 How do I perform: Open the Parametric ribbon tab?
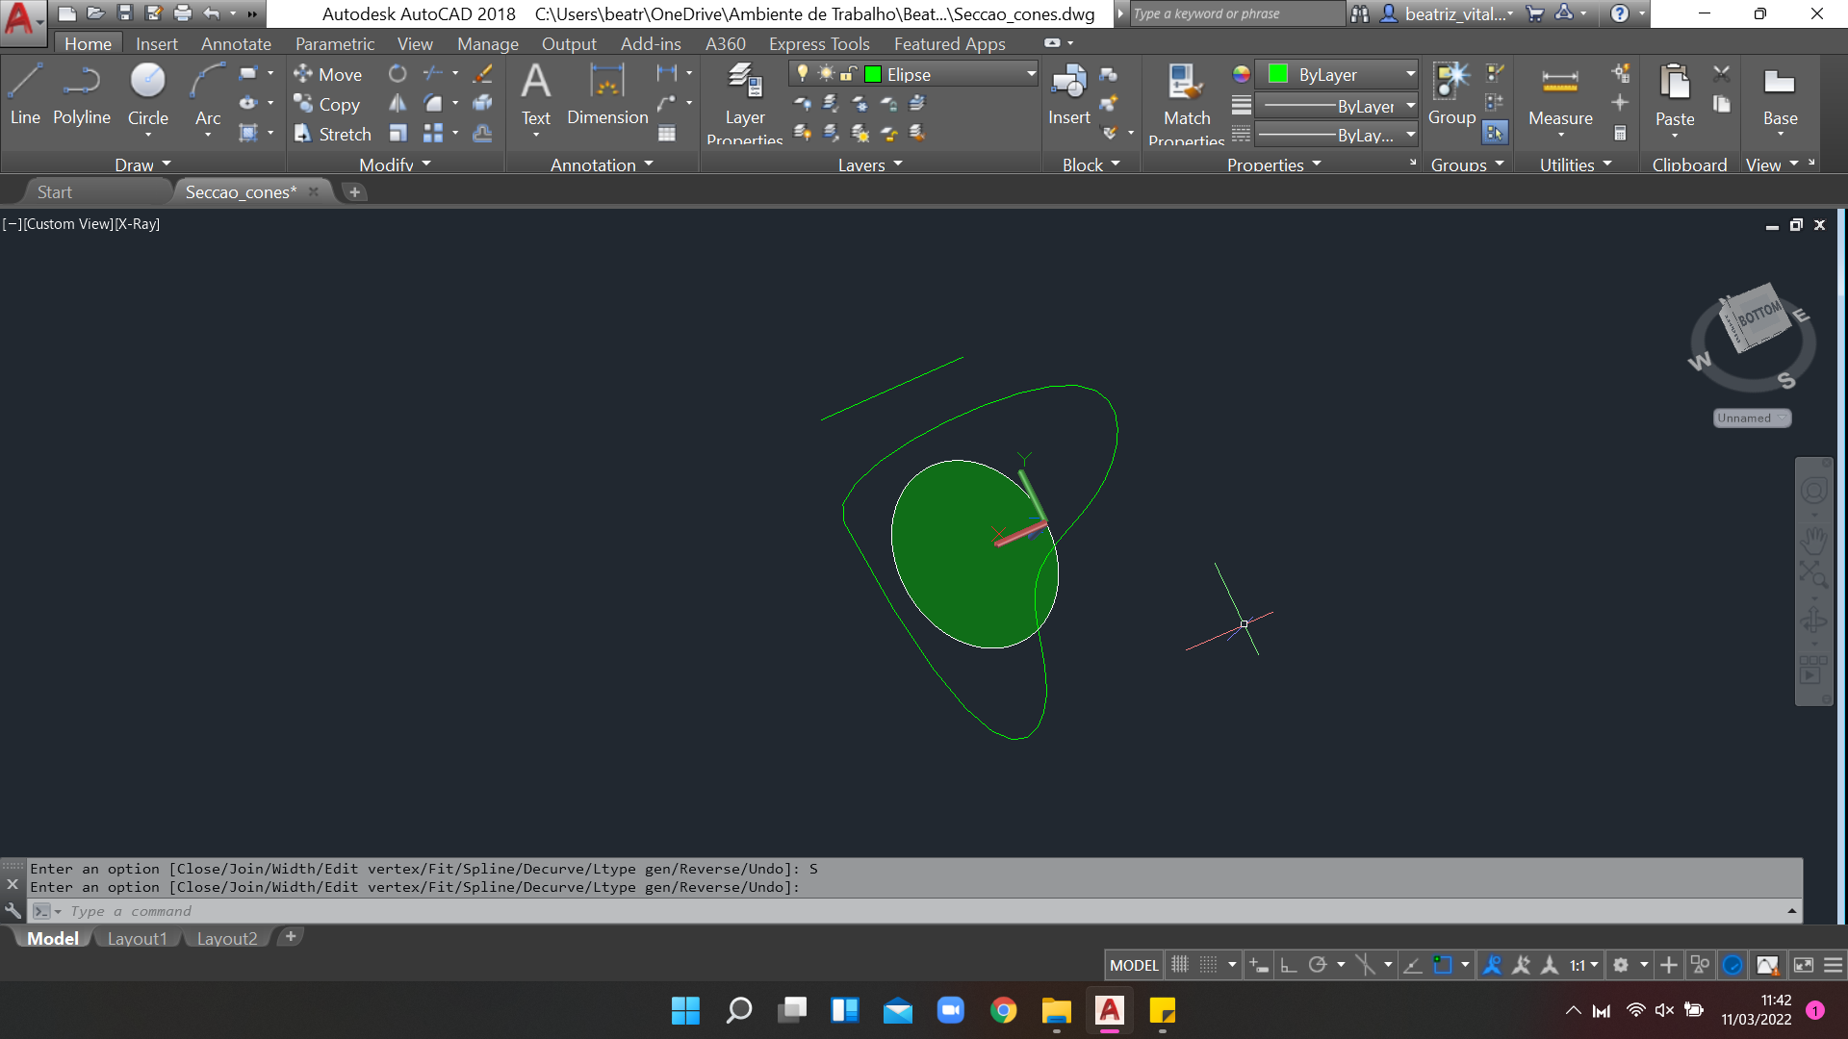pos(334,43)
